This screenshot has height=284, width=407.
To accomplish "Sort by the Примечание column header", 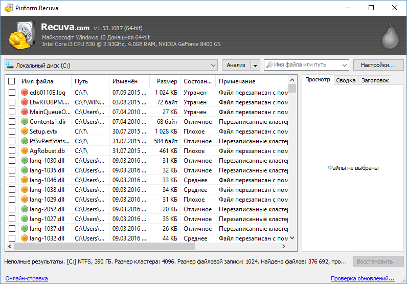I will 252,81.
